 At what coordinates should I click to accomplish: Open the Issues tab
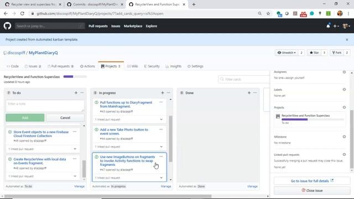pyautogui.click(x=33, y=66)
